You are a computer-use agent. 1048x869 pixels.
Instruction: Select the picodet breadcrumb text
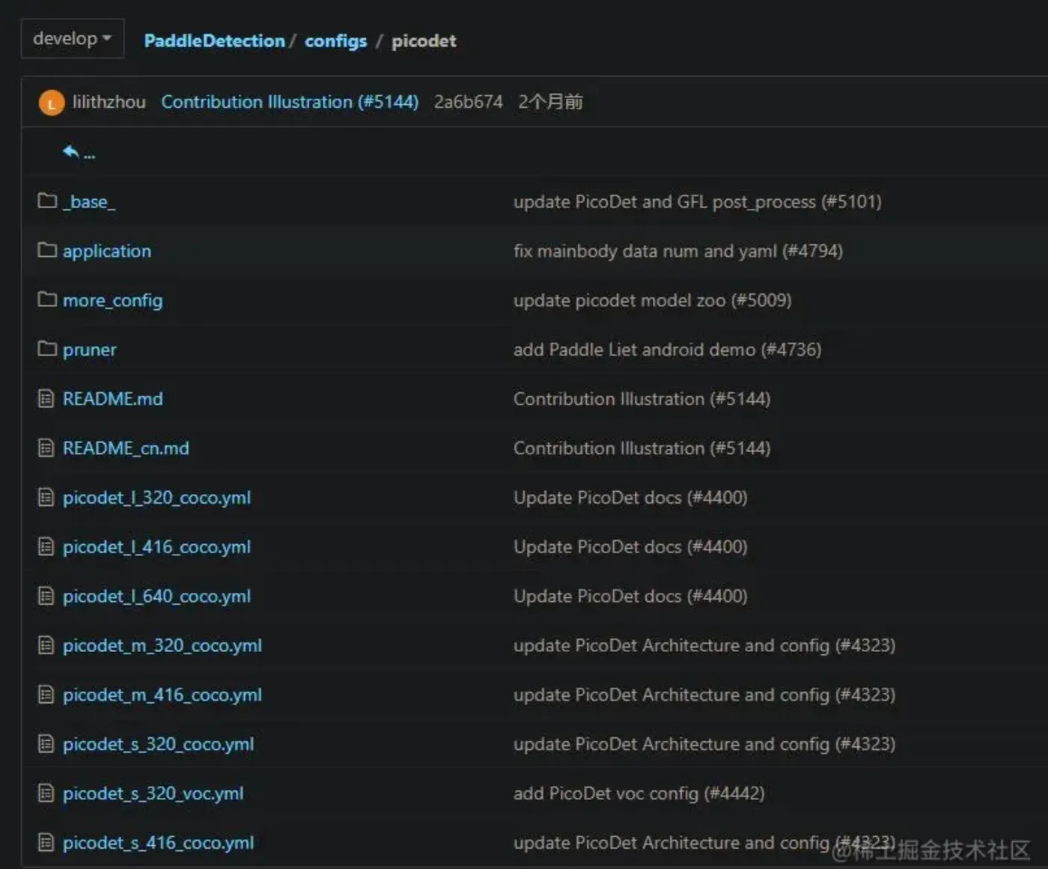click(424, 41)
